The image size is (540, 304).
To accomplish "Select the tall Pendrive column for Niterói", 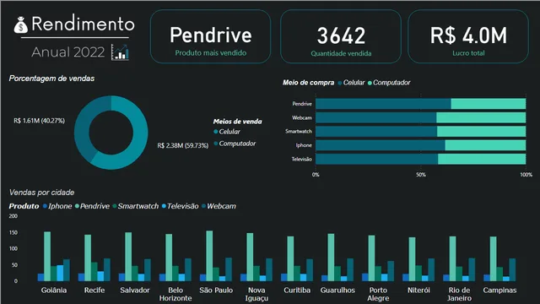I will coord(413,259).
